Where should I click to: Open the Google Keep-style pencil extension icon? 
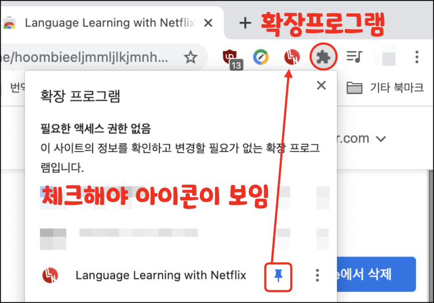(261, 57)
